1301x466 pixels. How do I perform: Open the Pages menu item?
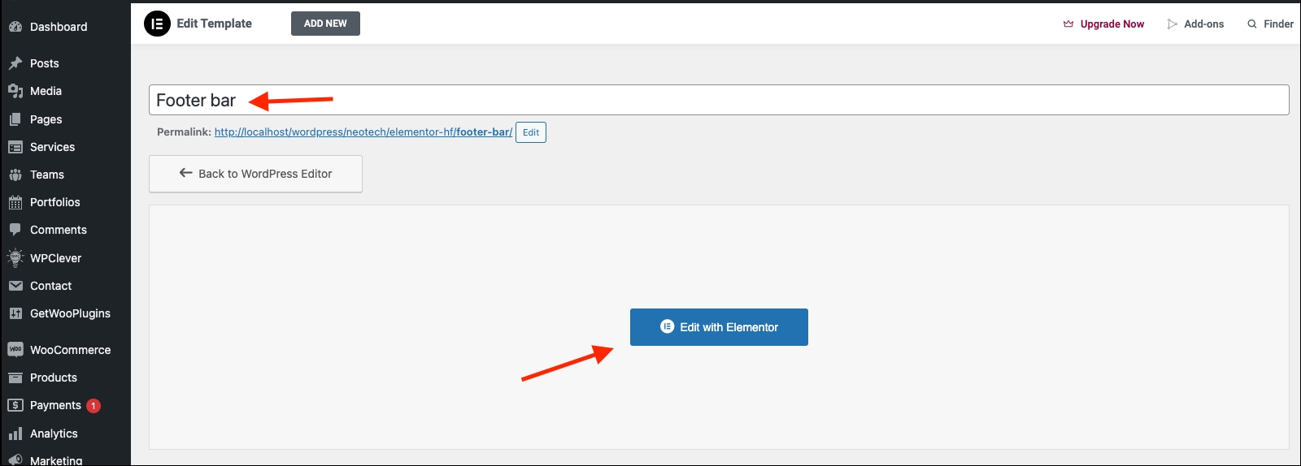click(46, 119)
